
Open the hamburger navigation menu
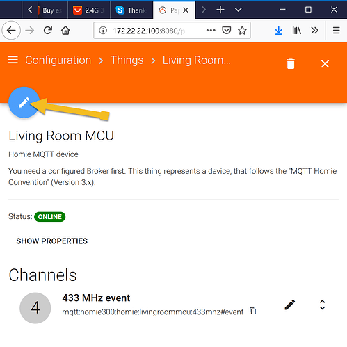(13, 60)
